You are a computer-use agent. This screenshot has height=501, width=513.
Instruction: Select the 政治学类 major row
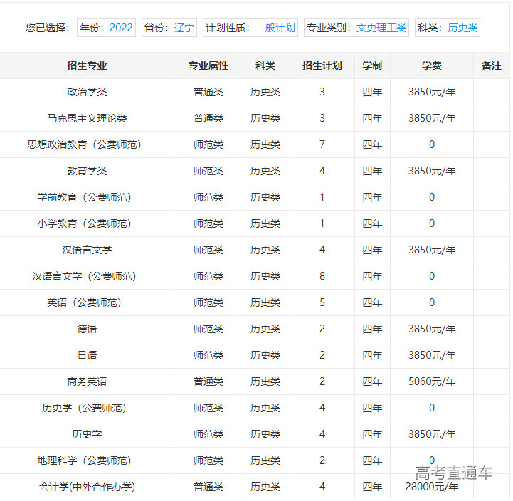click(x=87, y=92)
